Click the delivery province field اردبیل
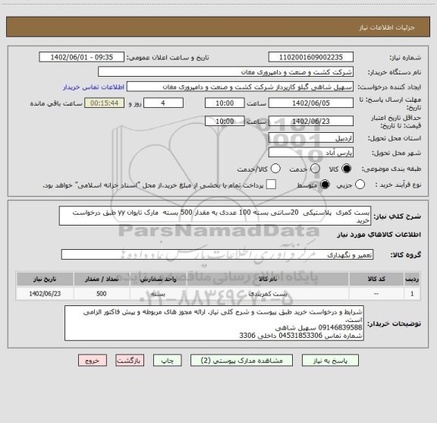This screenshot has width=437, height=423. point(311,138)
